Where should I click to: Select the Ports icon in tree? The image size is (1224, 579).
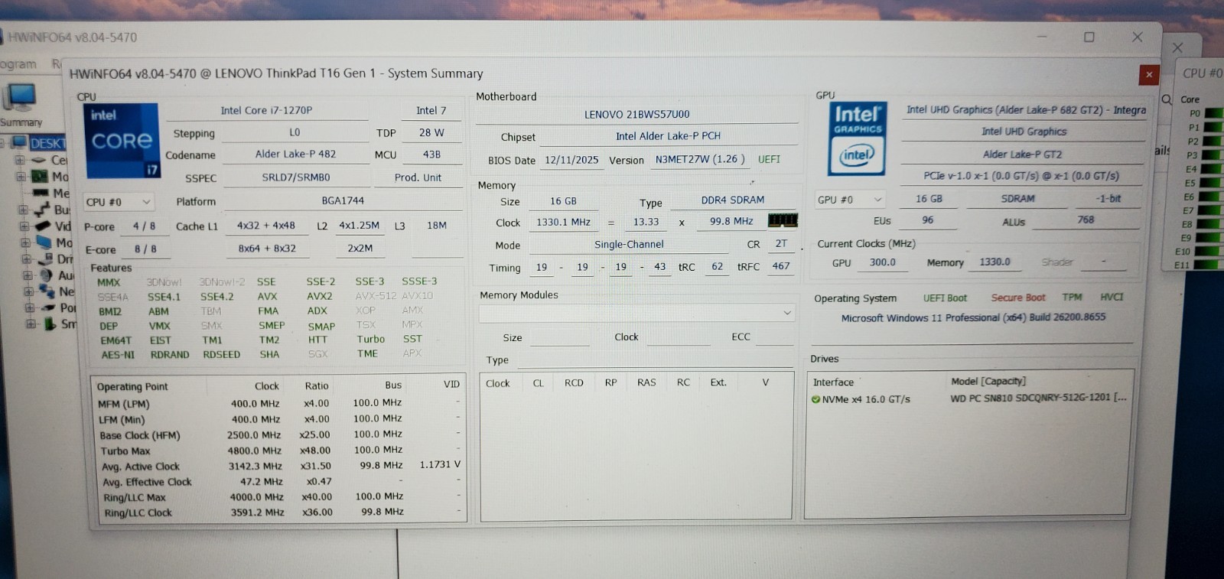[x=50, y=307]
